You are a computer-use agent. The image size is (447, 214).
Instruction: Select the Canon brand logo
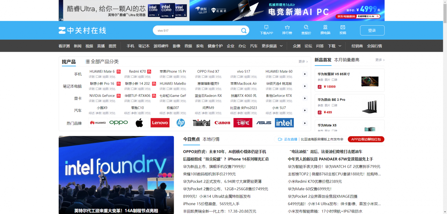click(x=222, y=123)
